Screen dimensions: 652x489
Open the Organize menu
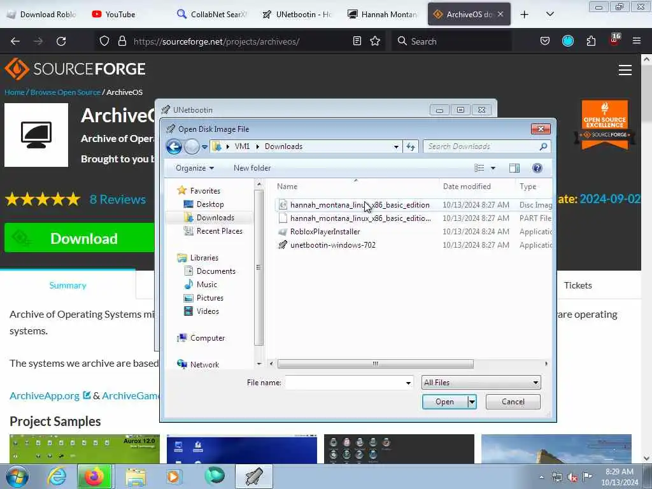(x=195, y=168)
